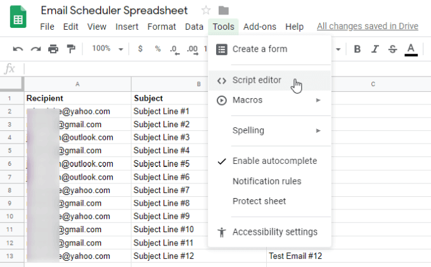This screenshot has height=267, width=431.
Task: Click Create a form menu entry
Action: [259, 49]
